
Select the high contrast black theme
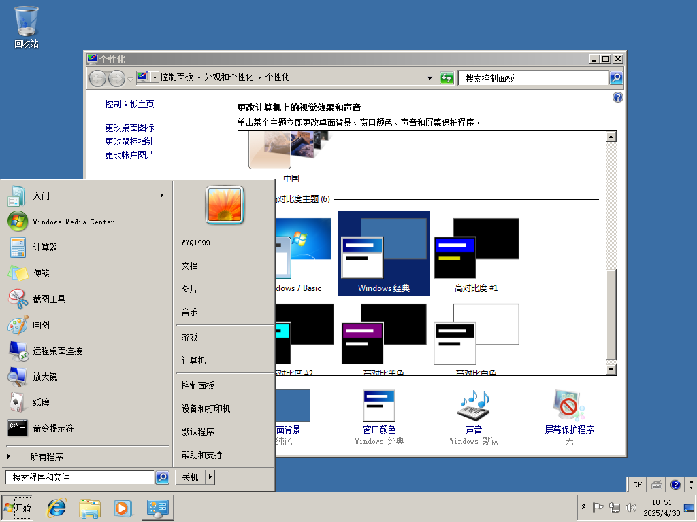[384, 340]
